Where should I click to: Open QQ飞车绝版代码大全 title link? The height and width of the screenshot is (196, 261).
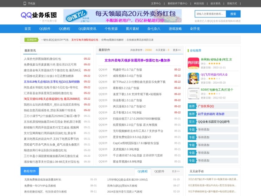pyautogui.click(x=214, y=74)
